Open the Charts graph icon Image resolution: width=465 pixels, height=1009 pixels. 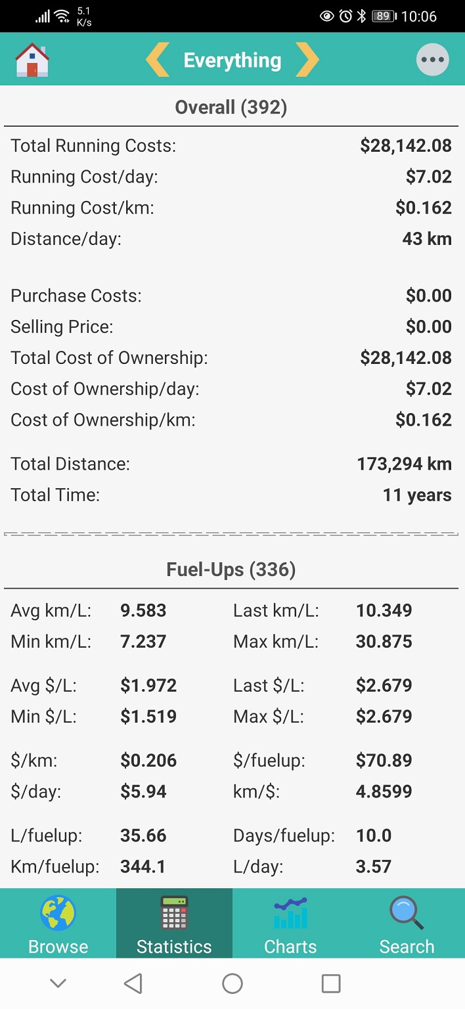290,914
